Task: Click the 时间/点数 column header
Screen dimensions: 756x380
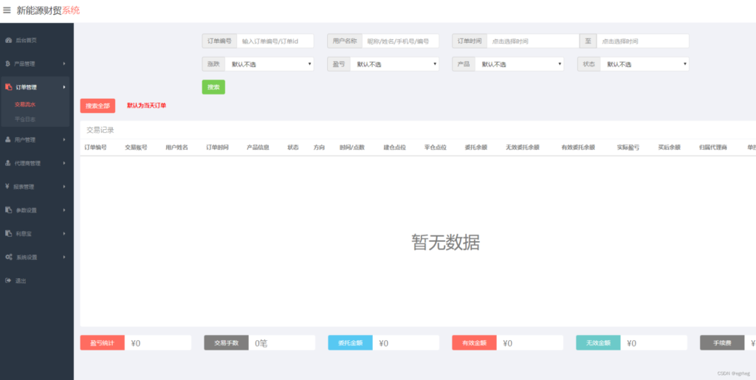Action: point(352,148)
